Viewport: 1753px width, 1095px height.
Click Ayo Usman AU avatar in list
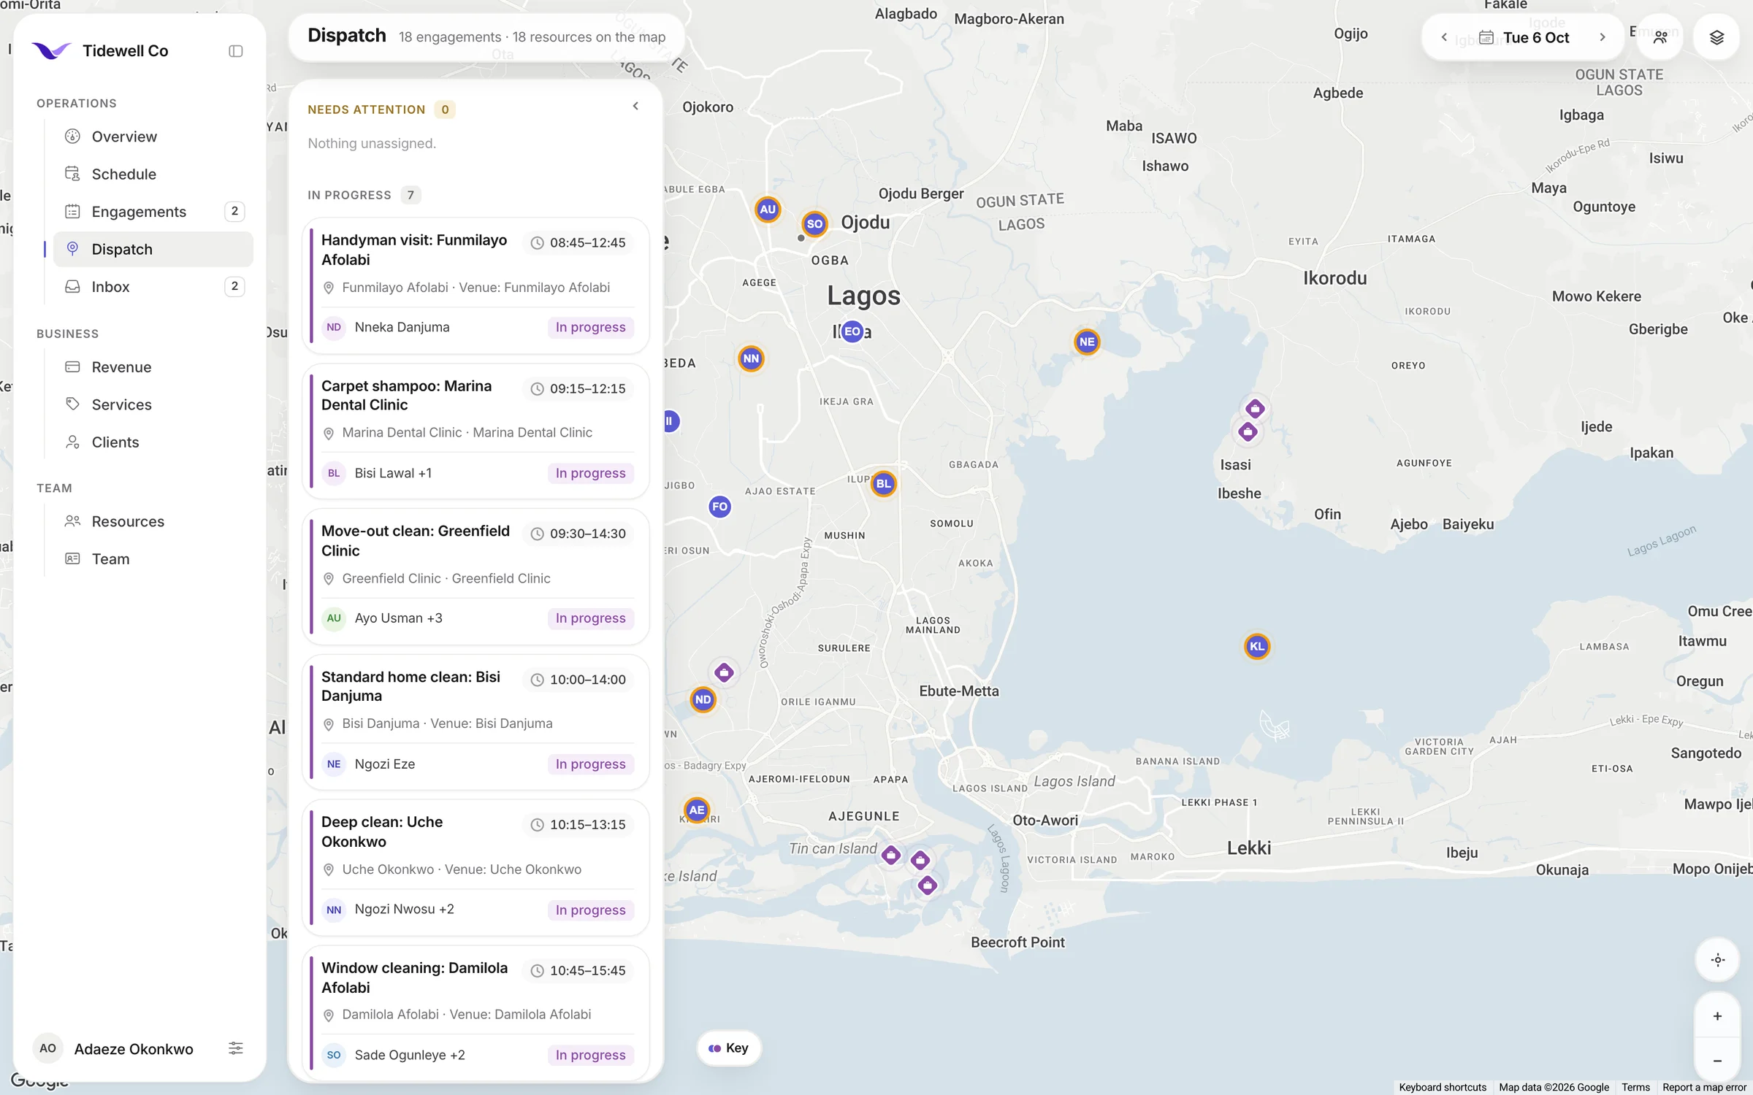(334, 618)
